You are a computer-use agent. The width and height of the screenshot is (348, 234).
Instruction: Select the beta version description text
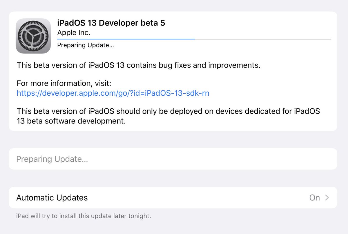pyautogui.click(x=139, y=65)
